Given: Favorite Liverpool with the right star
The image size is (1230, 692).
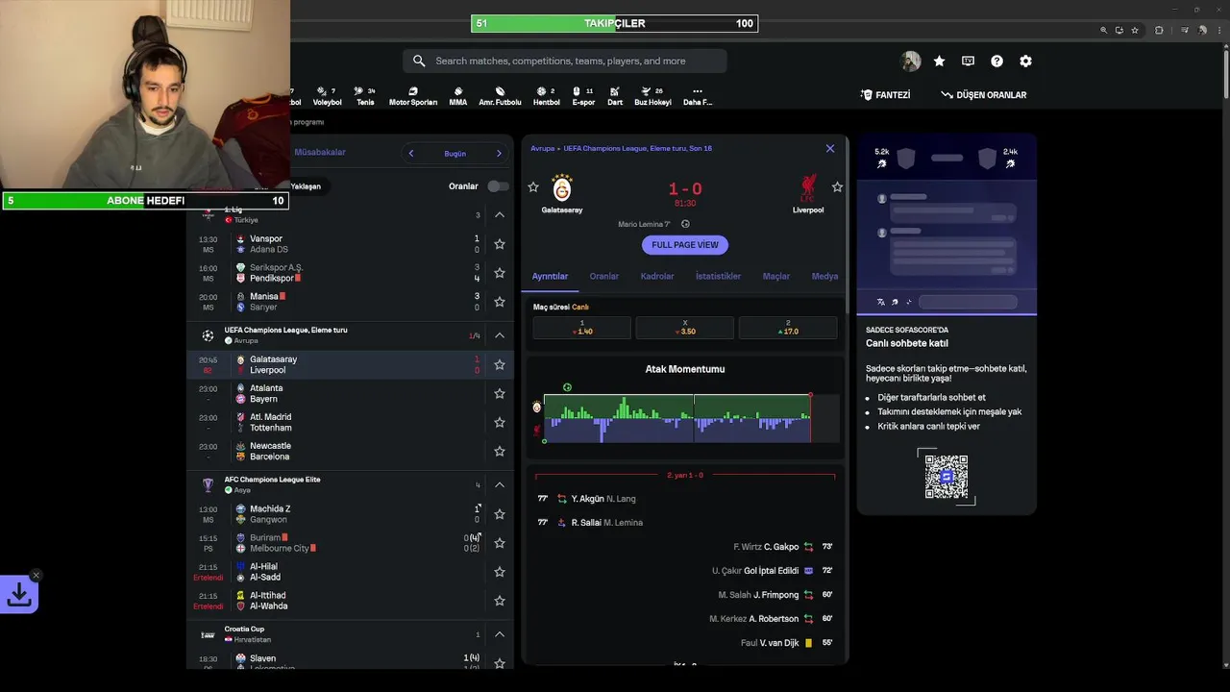Looking at the screenshot, I should click(837, 186).
